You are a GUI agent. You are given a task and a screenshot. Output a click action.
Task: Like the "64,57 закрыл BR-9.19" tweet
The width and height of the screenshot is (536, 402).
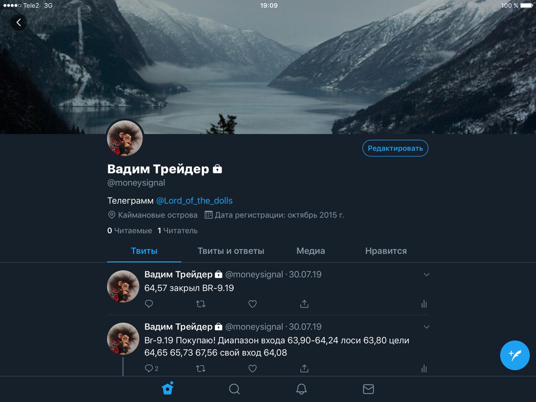253,304
